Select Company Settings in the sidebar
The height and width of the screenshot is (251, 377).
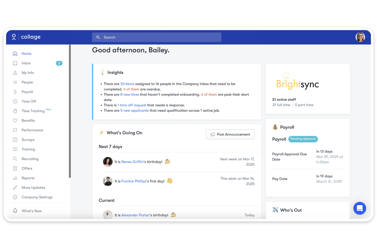click(x=37, y=197)
